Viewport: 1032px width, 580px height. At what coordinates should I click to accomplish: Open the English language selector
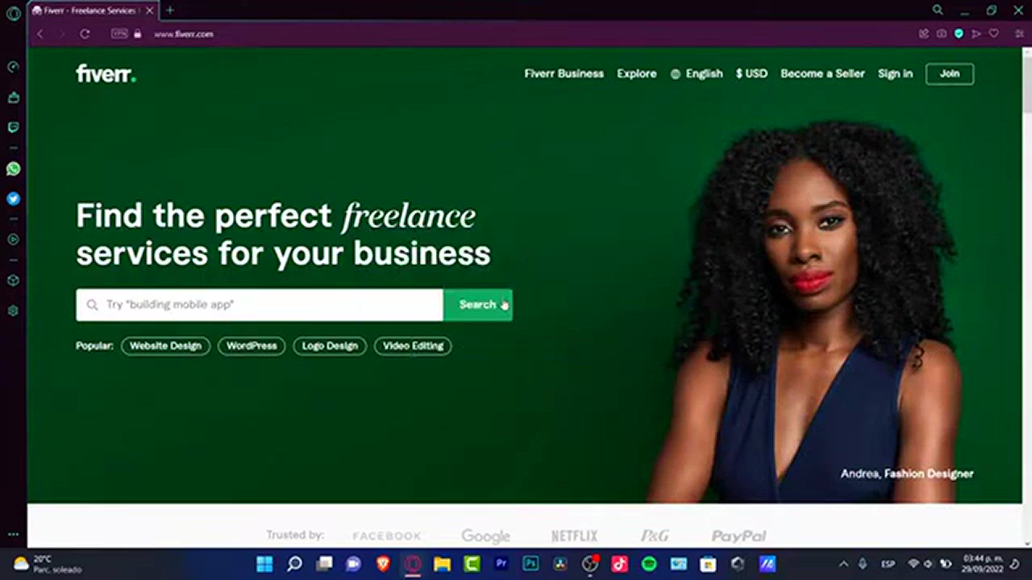(x=697, y=74)
